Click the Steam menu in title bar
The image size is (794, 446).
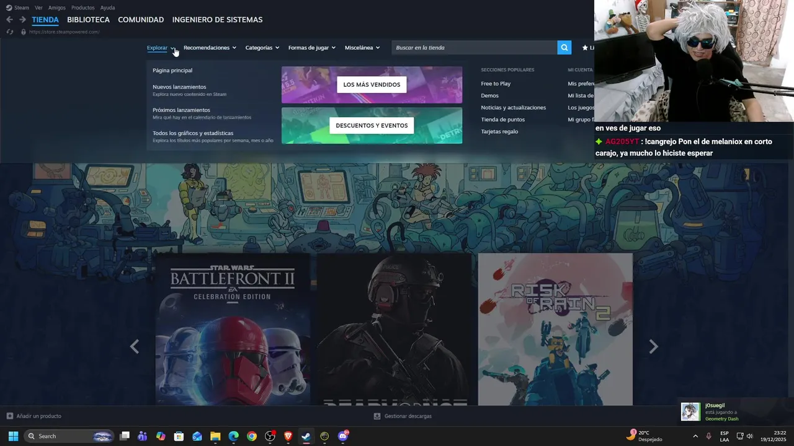tap(18, 7)
